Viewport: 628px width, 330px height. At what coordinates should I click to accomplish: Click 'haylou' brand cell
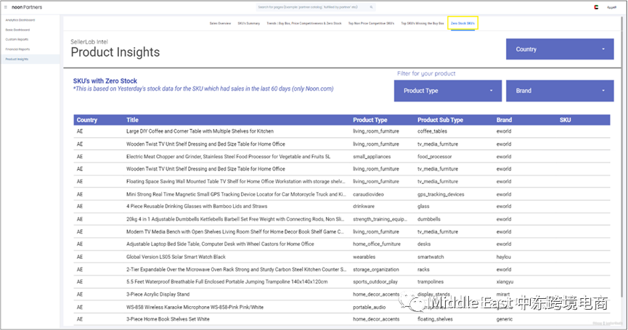pyautogui.click(x=503, y=257)
